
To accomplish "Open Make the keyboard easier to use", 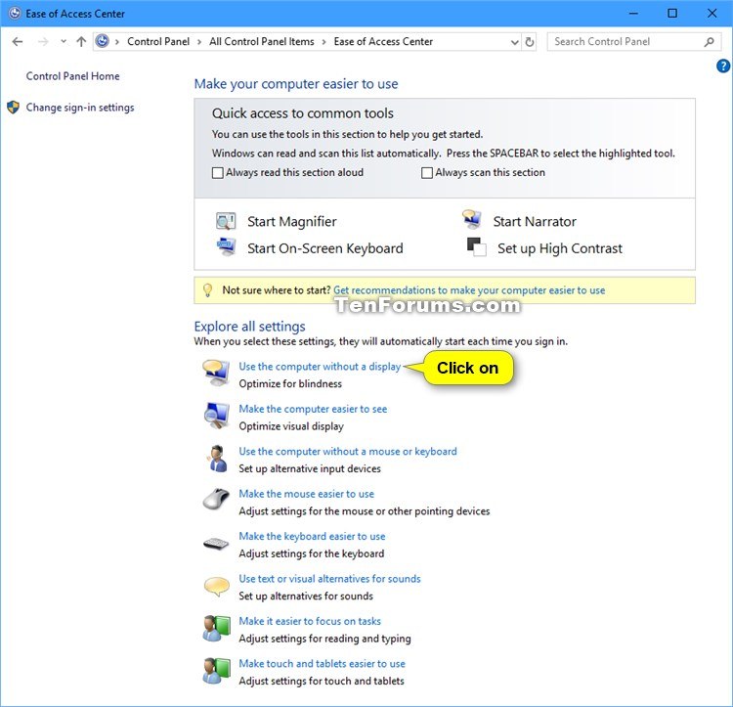I will [313, 536].
